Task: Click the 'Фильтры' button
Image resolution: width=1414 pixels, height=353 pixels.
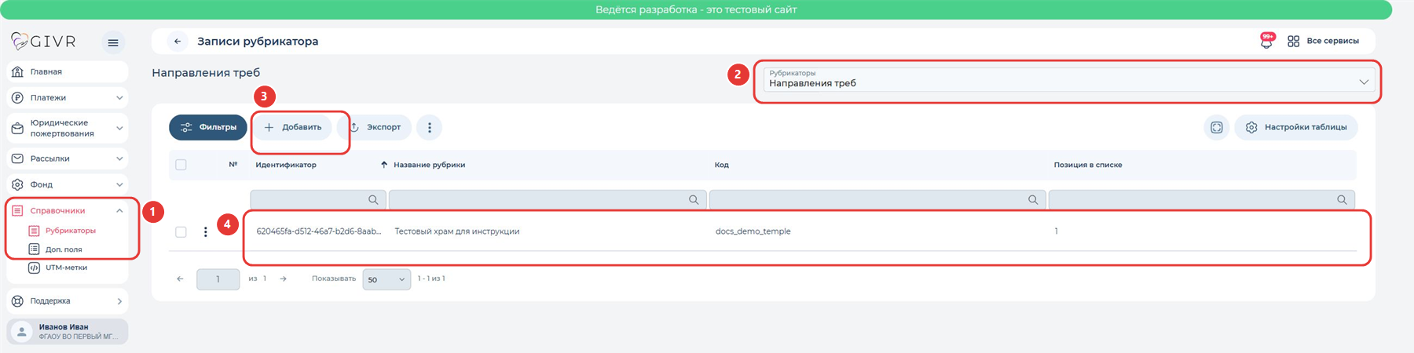Action: click(x=208, y=127)
